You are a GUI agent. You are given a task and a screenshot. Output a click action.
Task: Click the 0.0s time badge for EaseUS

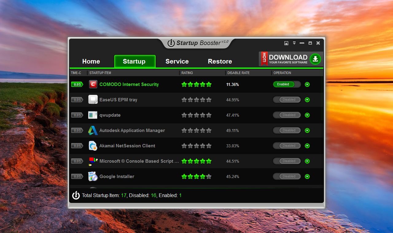click(77, 100)
